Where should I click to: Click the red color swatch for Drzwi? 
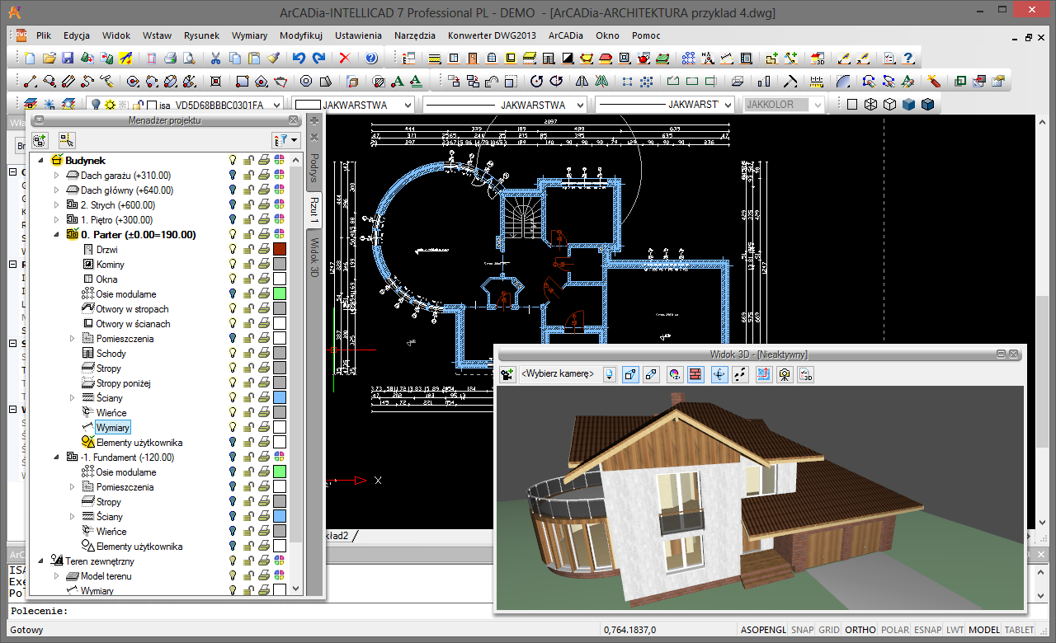[x=279, y=249]
